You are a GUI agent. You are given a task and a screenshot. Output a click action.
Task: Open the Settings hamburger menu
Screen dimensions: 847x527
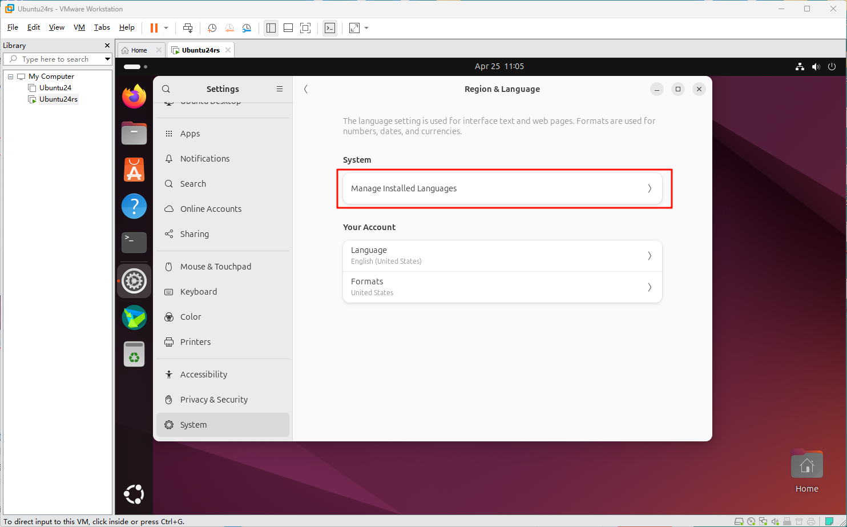(x=280, y=89)
